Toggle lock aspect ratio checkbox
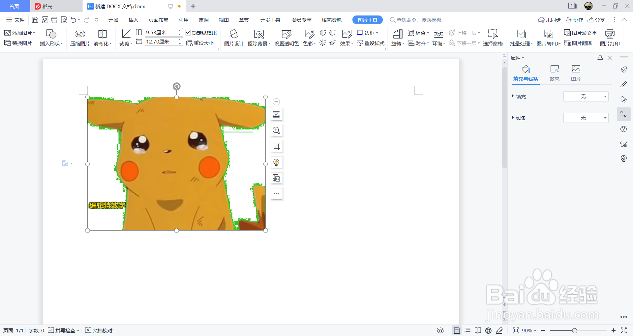Image resolution: width=633 pixels, height=336 pixels. click(x=188, y=33)
